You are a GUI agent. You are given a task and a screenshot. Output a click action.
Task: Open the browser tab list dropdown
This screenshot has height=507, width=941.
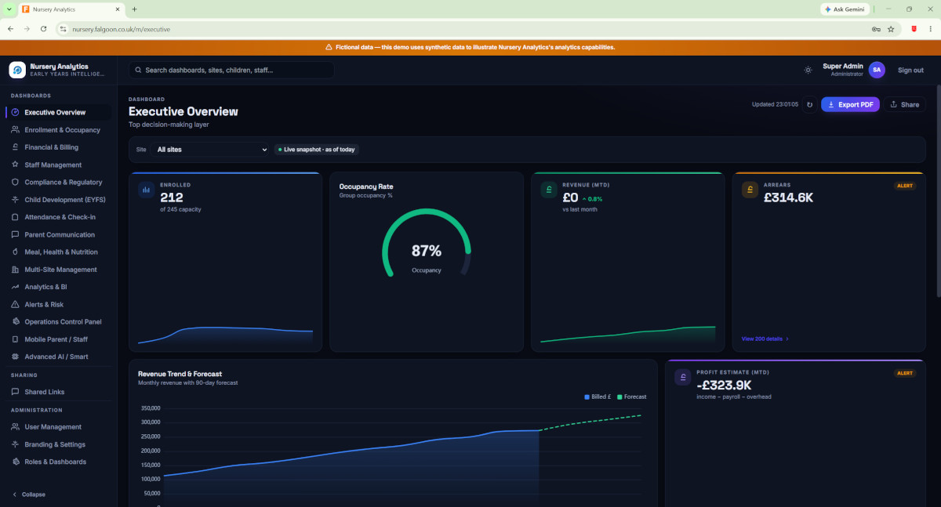point(9,9)
